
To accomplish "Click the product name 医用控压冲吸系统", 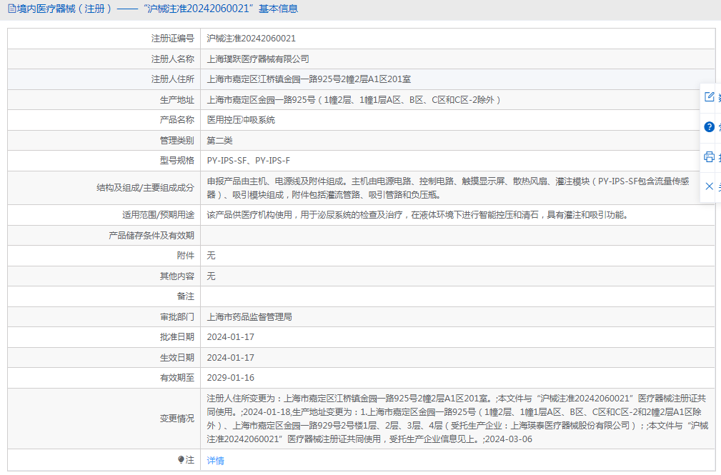I will (241, 120).
